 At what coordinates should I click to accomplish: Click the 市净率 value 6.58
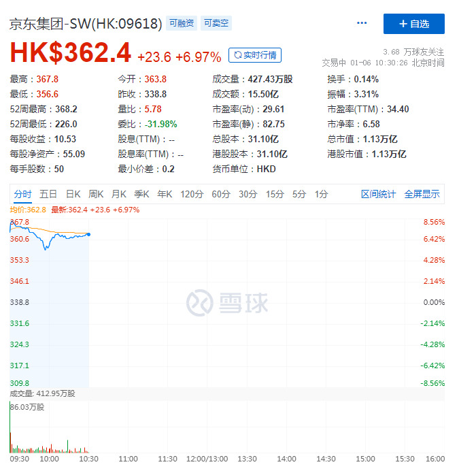(x=371, y=124)
